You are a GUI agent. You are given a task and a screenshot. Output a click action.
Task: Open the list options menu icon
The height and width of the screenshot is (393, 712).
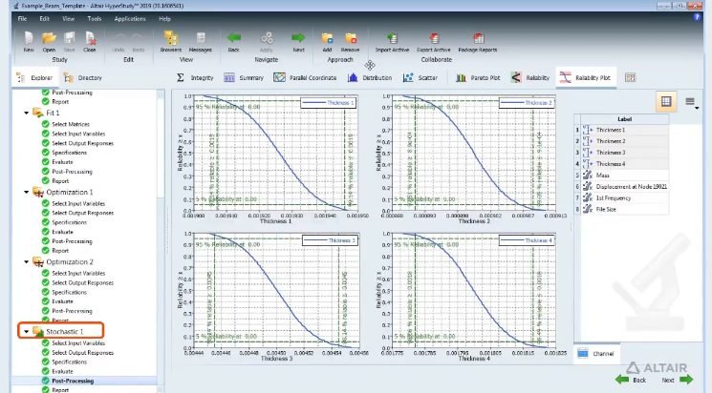pyautogui.click(x=691, y=102)
